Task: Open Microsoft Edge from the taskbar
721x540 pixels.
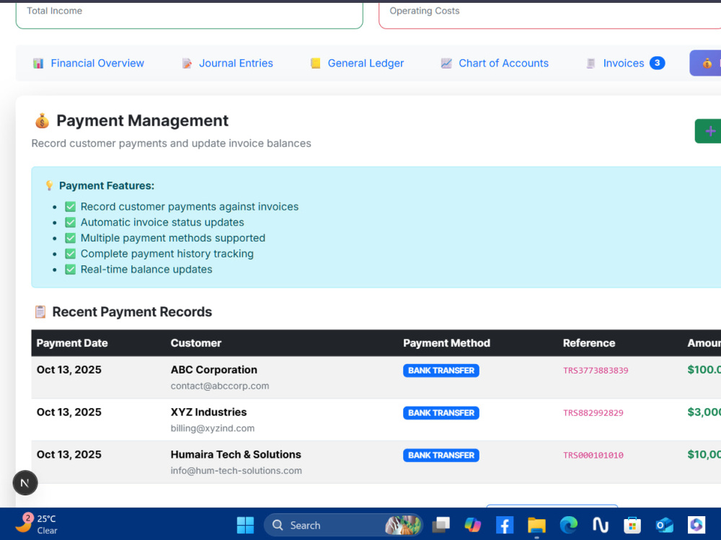Action: (x=569, y=525)
